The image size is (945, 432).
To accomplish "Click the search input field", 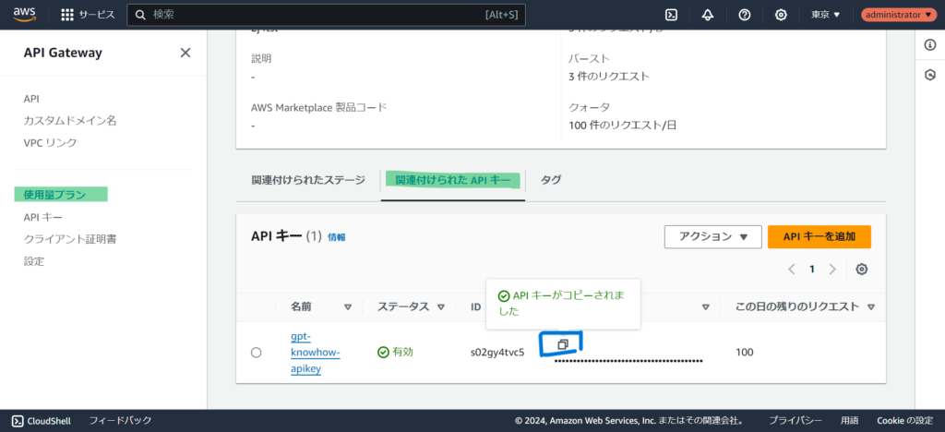I will tap(314, 15).
